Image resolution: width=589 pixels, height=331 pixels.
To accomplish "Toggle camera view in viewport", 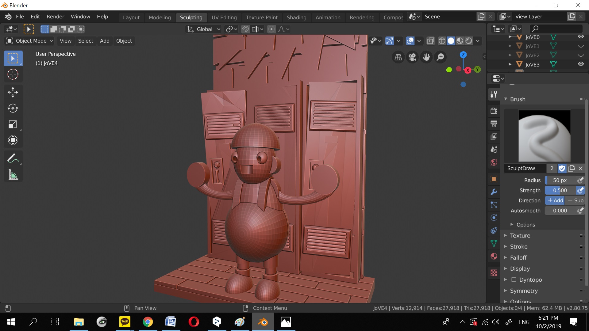I will click(x=412, y=57).
